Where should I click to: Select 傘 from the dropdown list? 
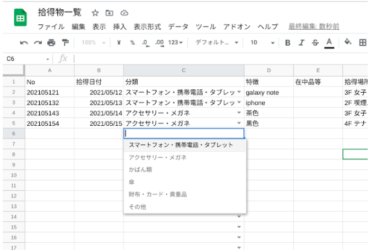tap(184, 182)
